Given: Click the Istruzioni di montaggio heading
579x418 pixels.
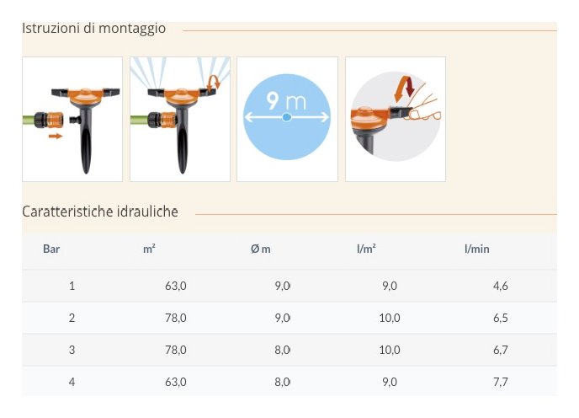Looking at the screenshot, I should coord(93,29).
